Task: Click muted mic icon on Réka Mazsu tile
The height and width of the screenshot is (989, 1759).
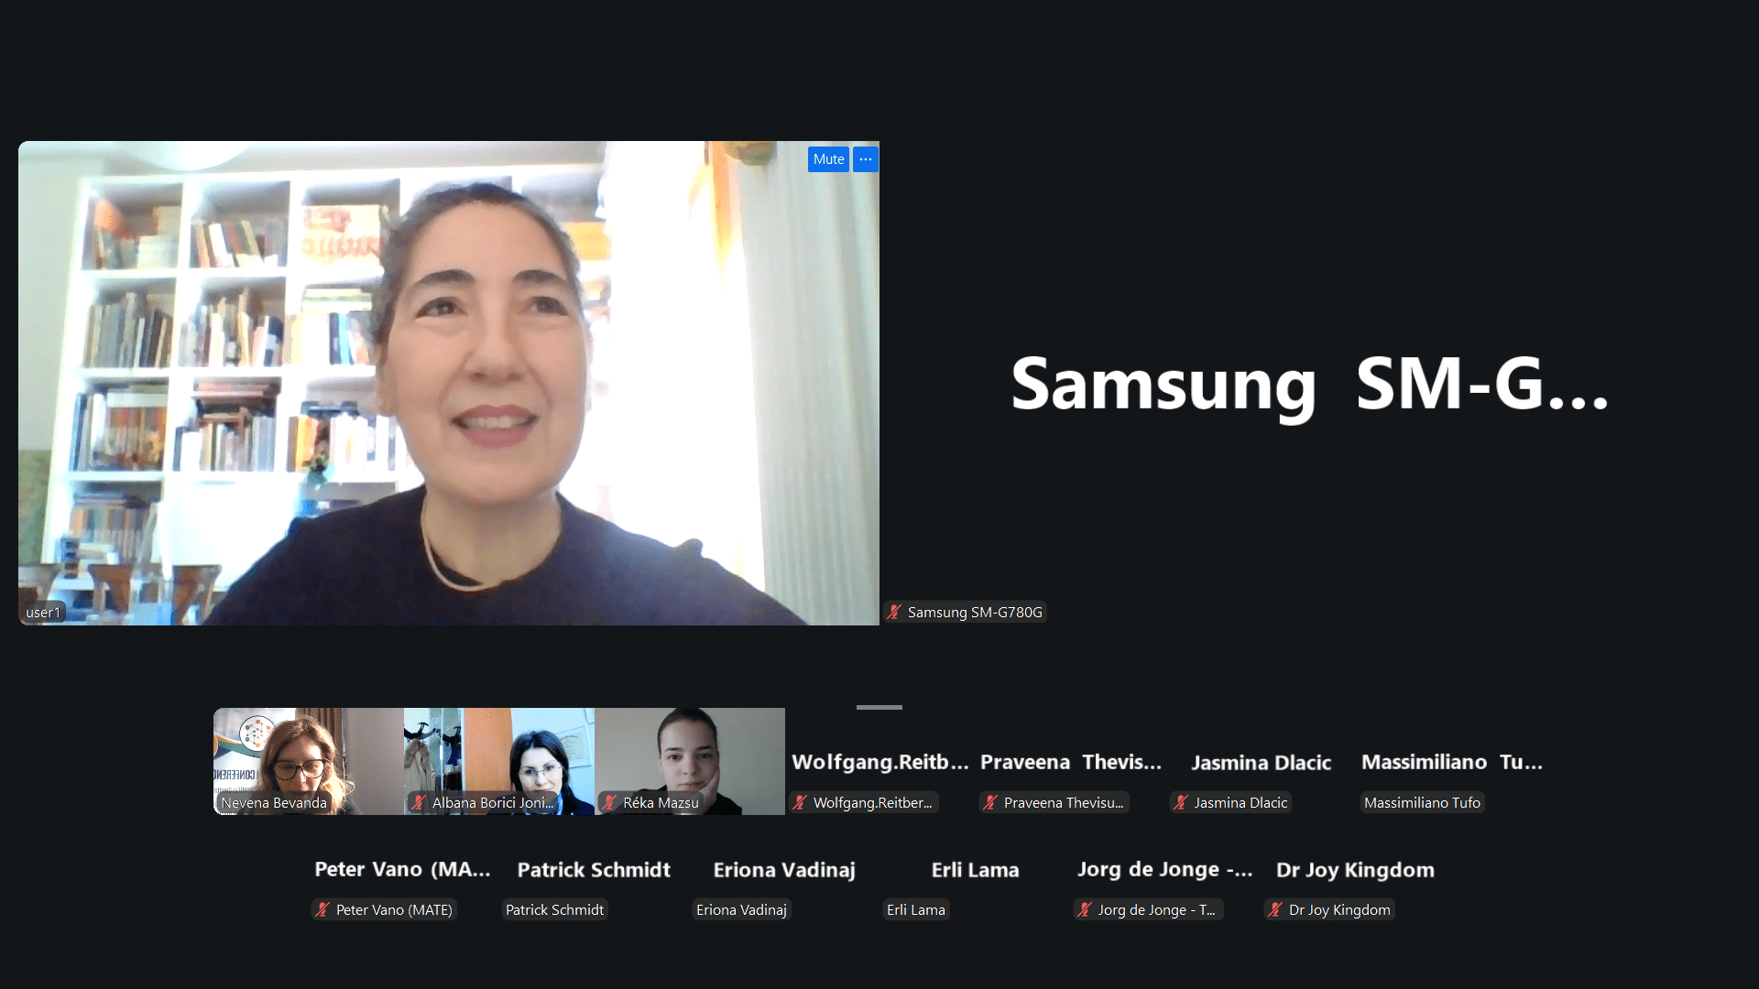Action: click(x=610, y=803)
